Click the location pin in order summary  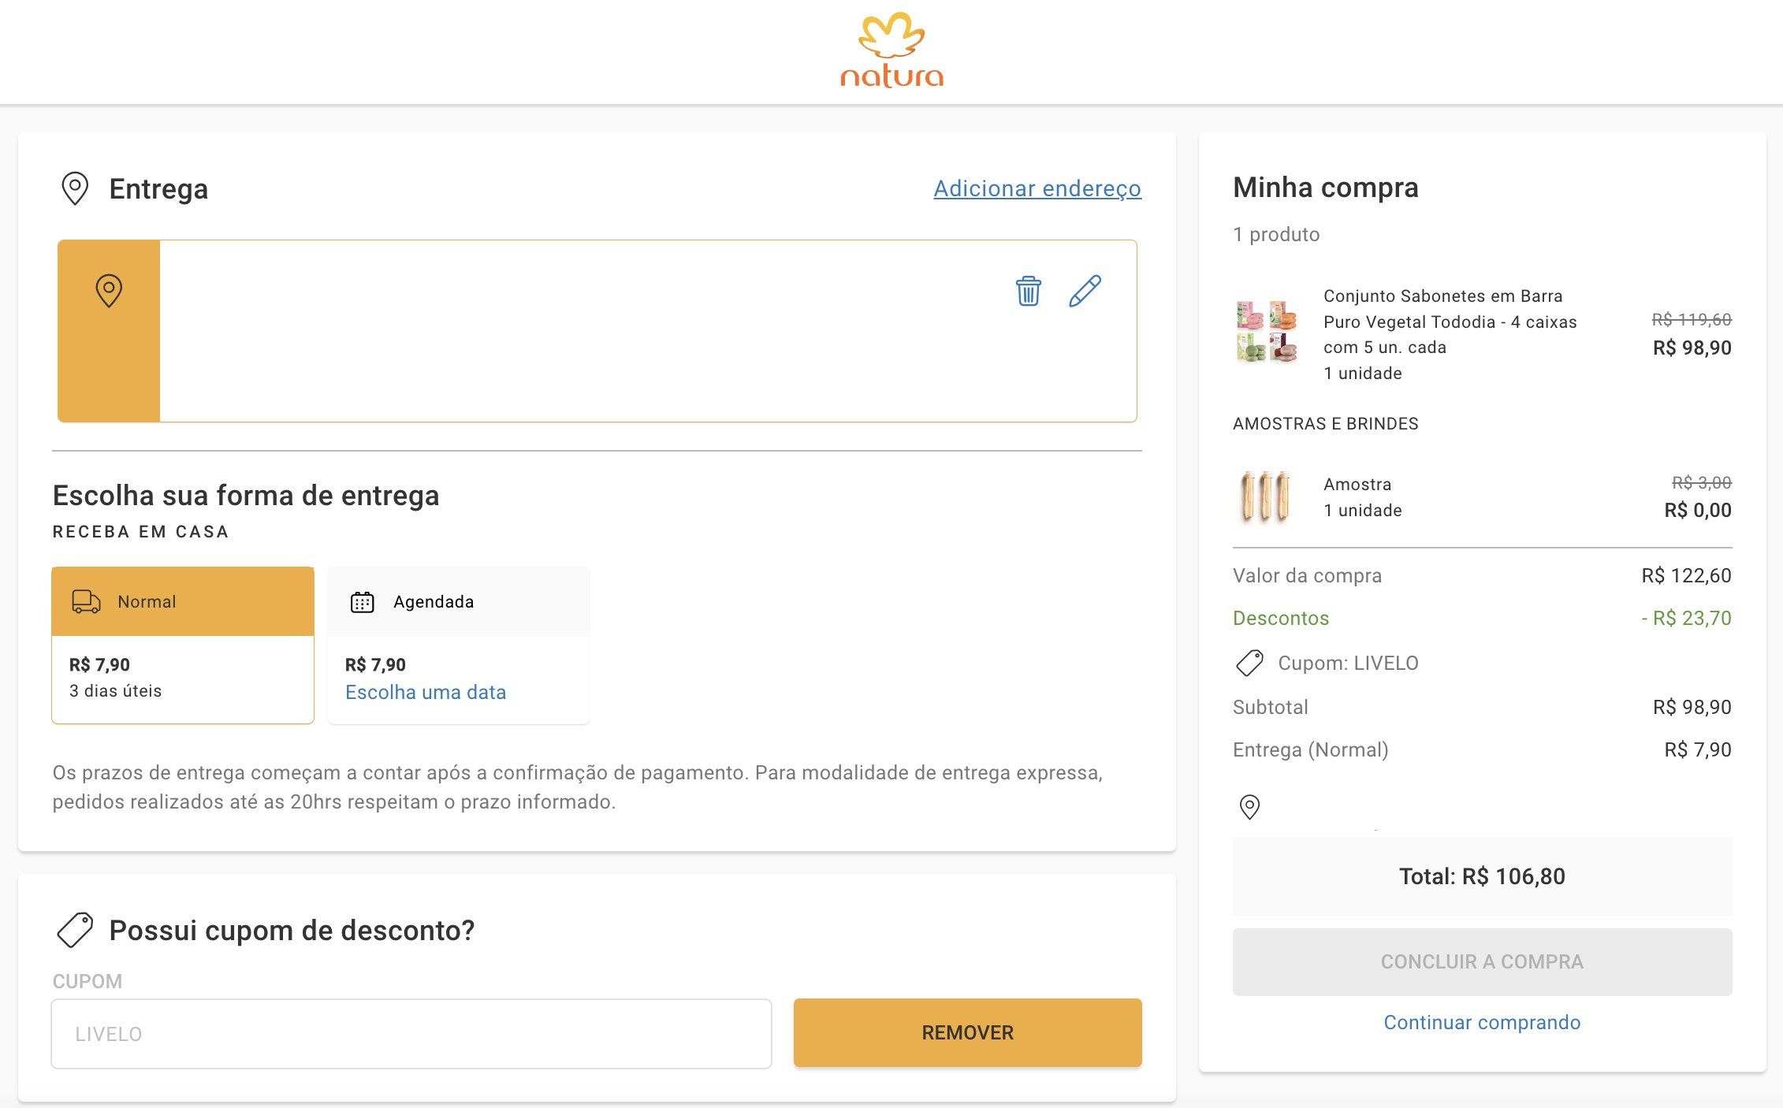click(x=1249, y=807)
